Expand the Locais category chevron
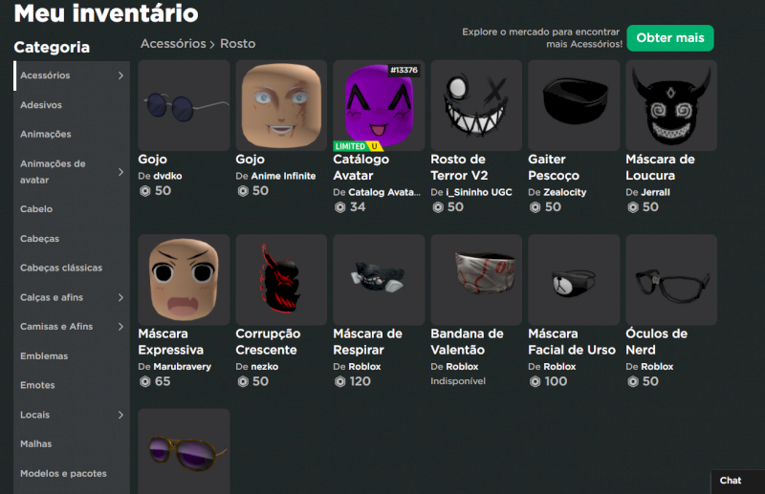 pos(120,415)
